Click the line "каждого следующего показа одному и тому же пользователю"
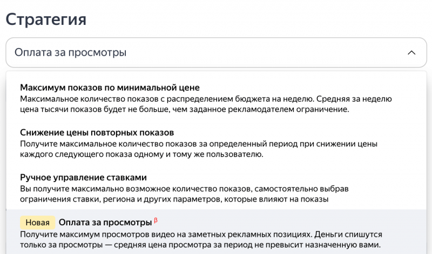432x254 pixels. point(141,155)
